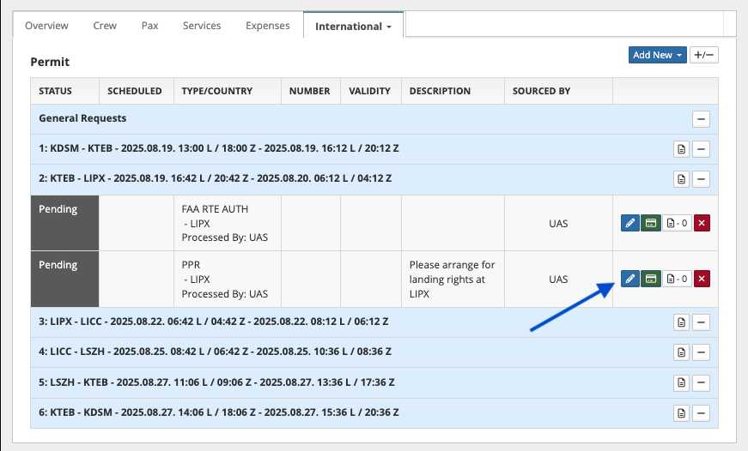Click leg 5 LSZH - KTEB row text
The image size is (748, 451).
(216, 382)
